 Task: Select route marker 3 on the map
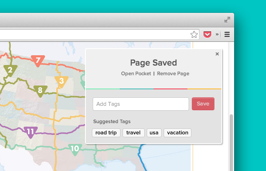point(61,82)
